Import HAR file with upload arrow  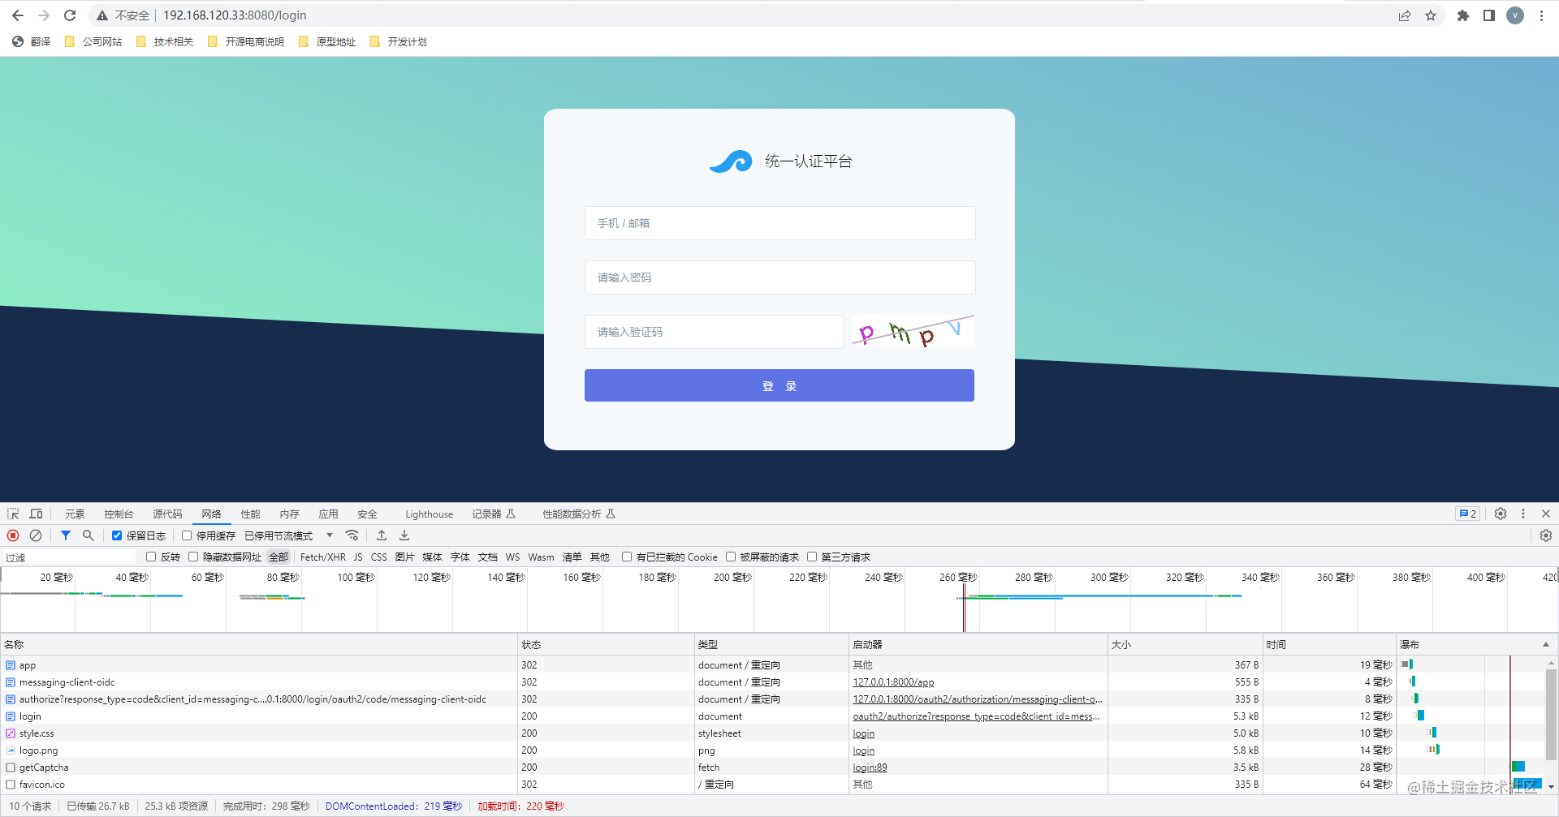tap(382, 535)
